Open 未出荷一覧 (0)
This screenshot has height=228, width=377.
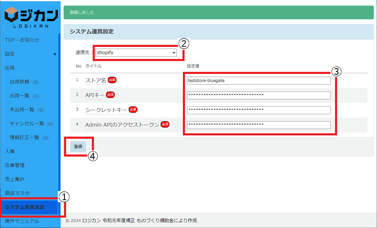[x=26, y=110]
